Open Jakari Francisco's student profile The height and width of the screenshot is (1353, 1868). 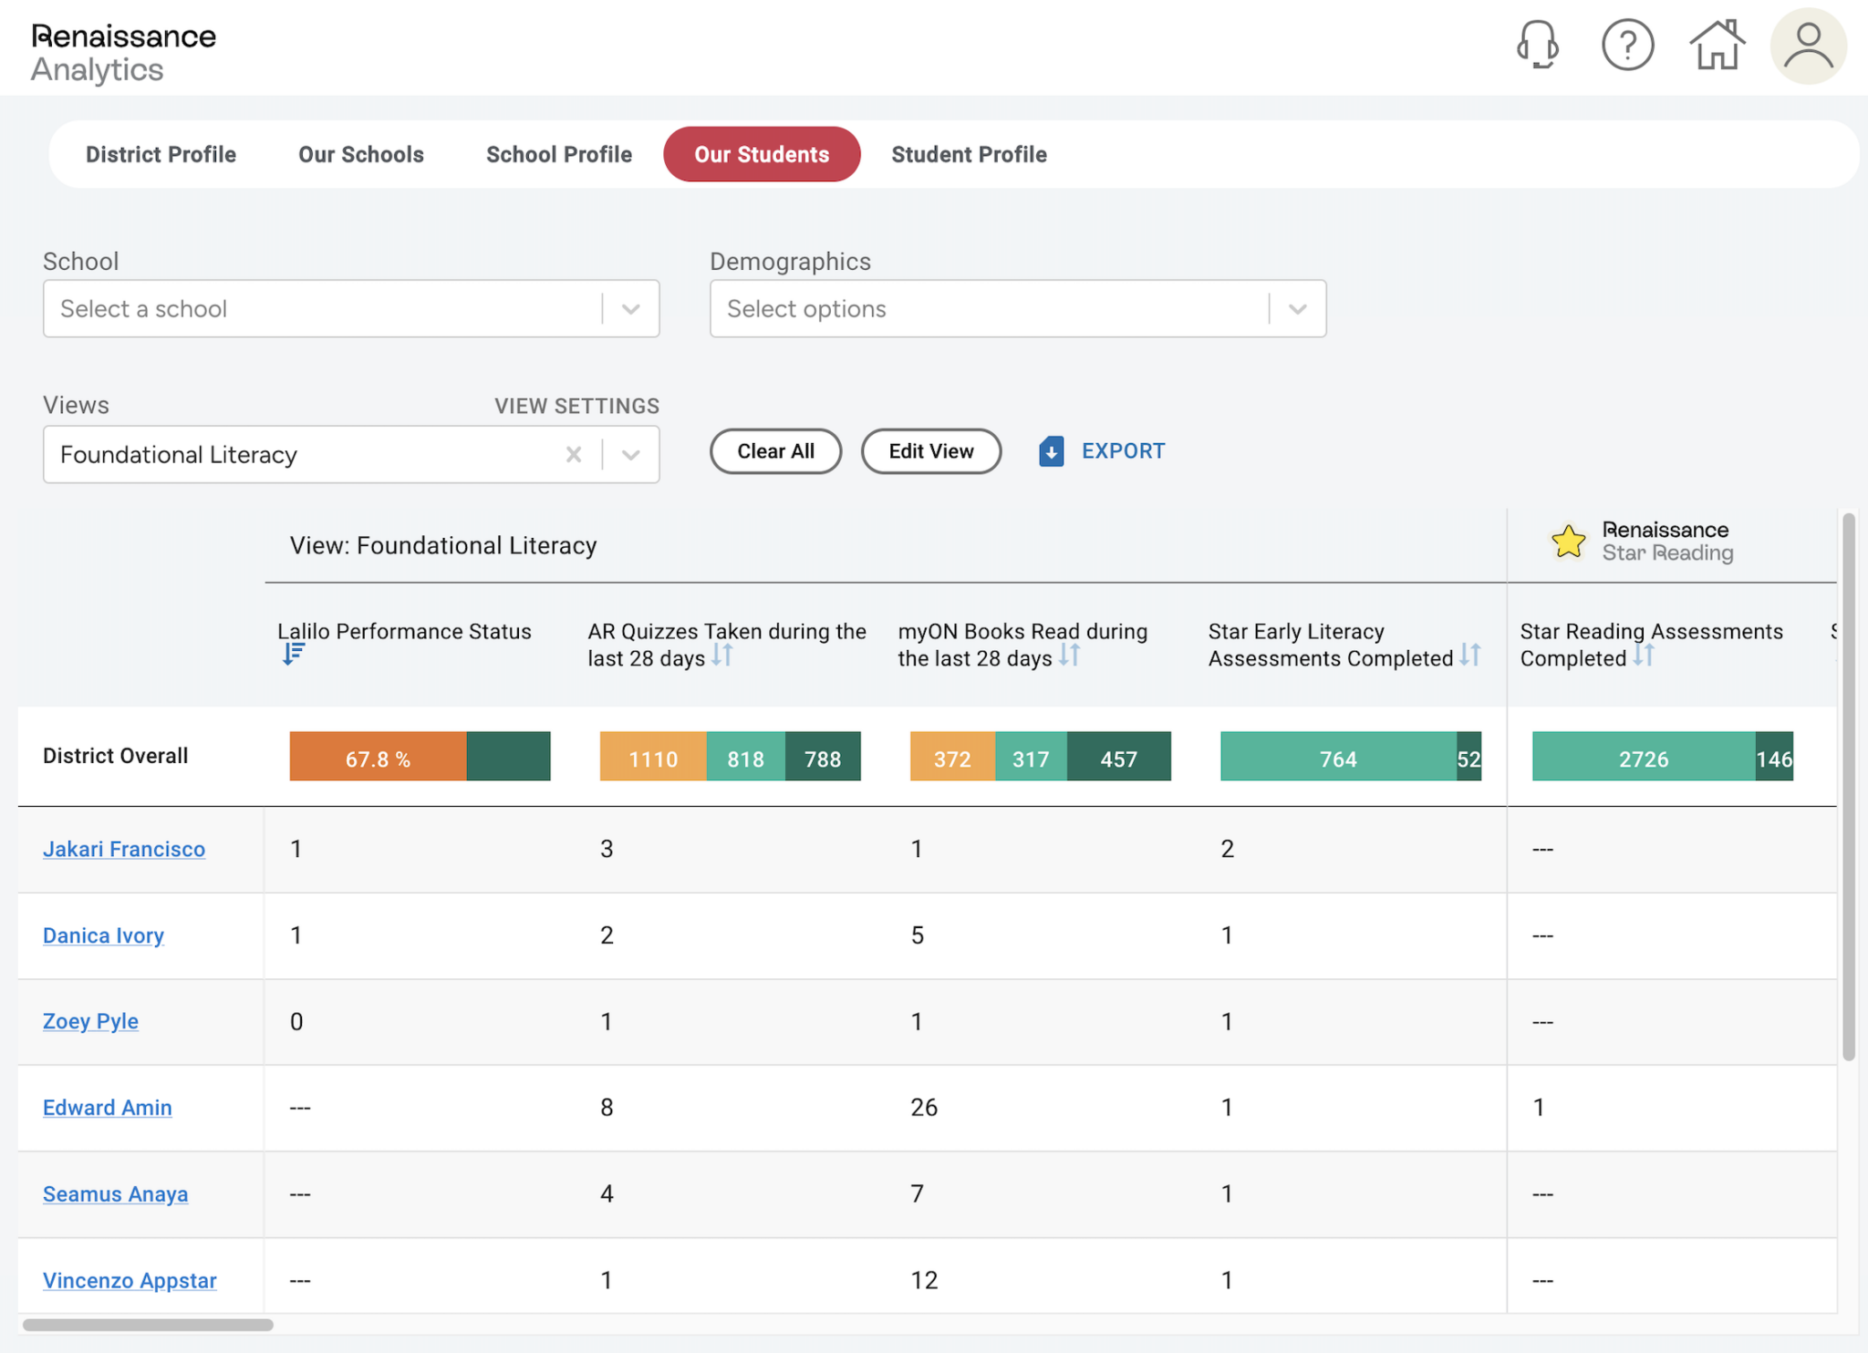click(124, 849)
